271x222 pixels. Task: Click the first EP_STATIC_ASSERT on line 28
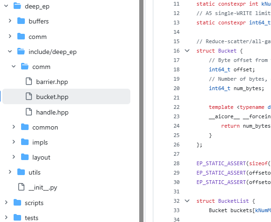click(x=221, y=163)
